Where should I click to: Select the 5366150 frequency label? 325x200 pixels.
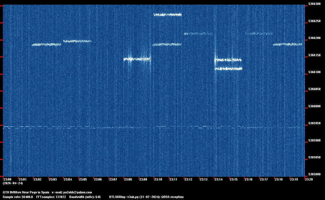314,55
